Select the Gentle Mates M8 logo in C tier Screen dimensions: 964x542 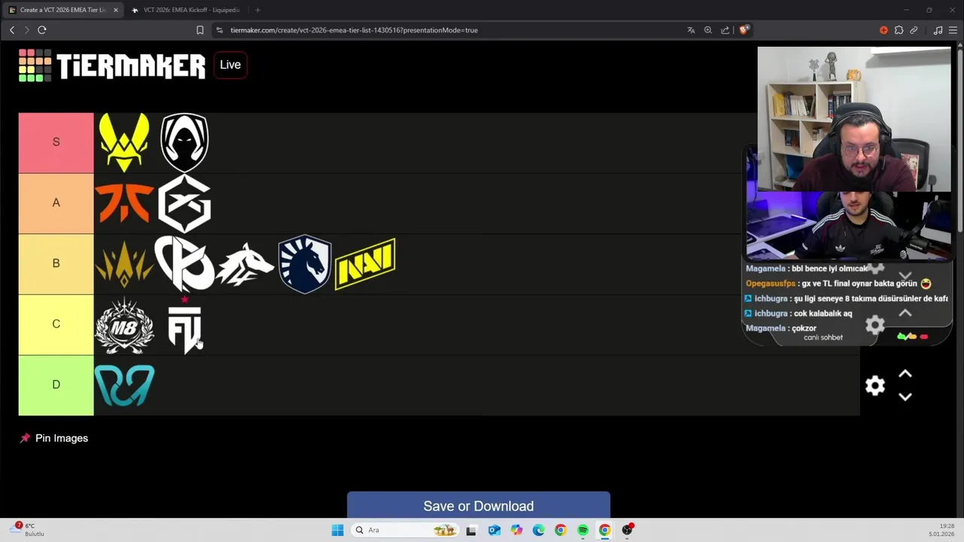pos(124,325)
